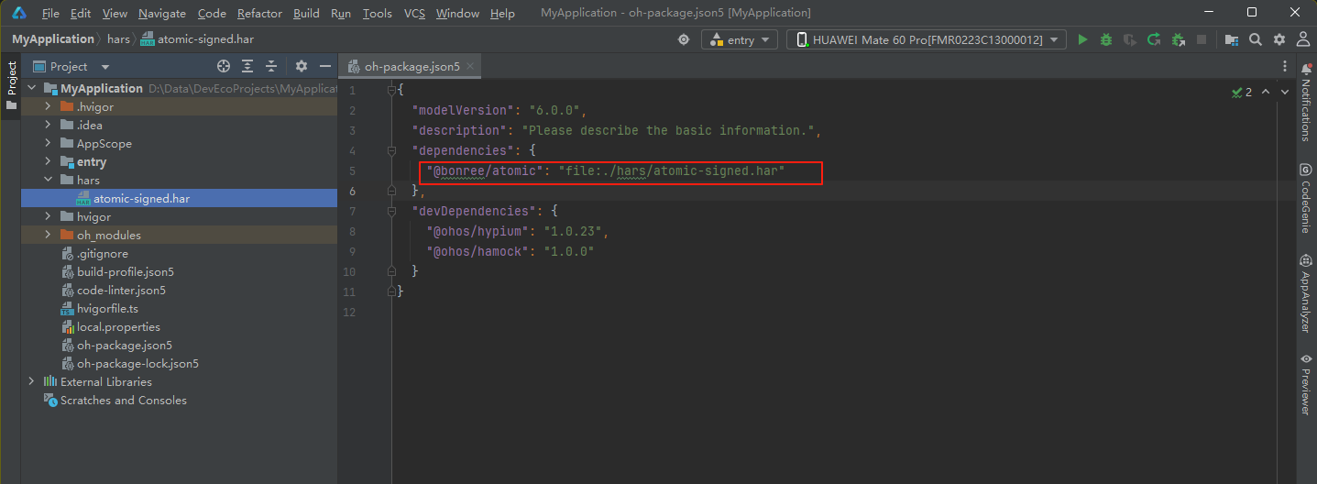Open IDE settings gear in top toolbar
The height and width of the screenshot is (484, 1317).
click(x=1279, y=39)
